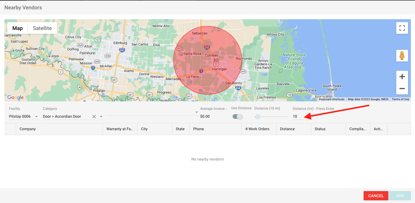This screenshot has height=203, width=415.
Task: Open map Terms of Use link
Action: (x=400, y=99)
